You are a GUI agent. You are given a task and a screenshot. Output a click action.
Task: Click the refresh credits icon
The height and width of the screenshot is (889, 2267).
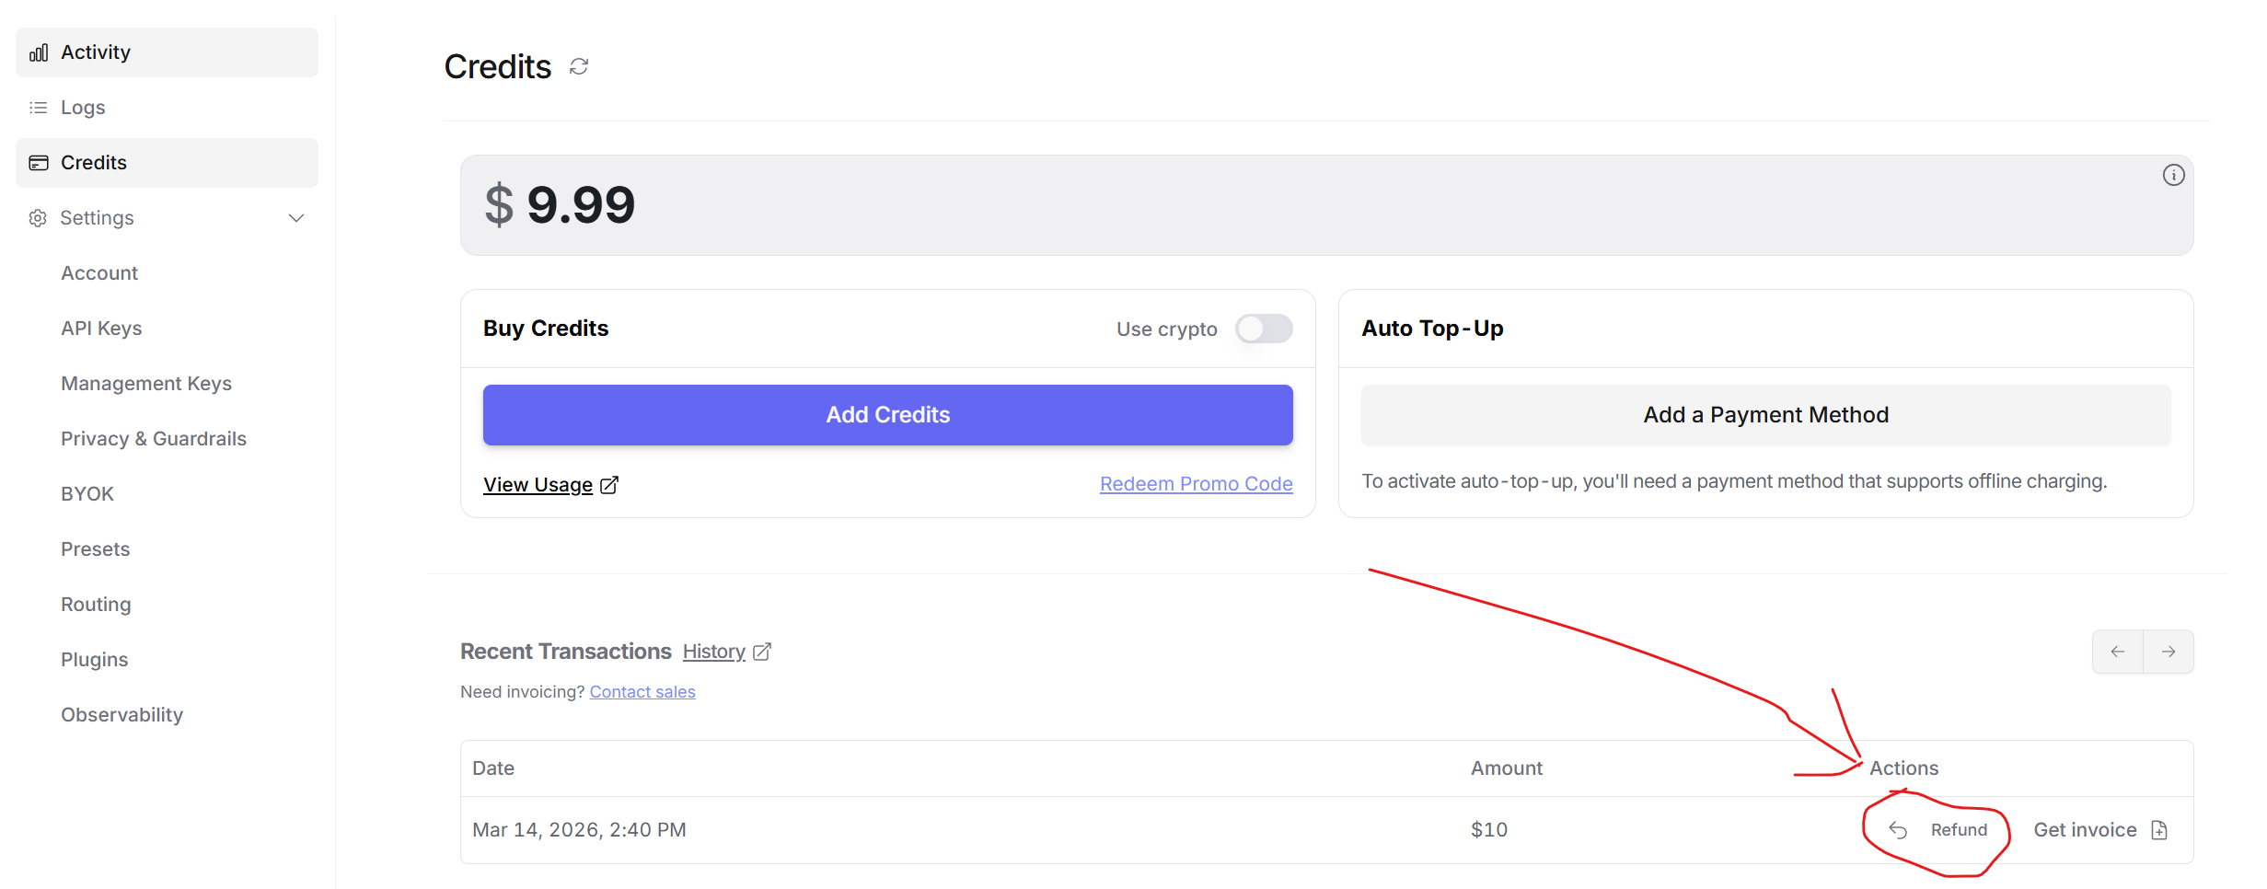578,66
